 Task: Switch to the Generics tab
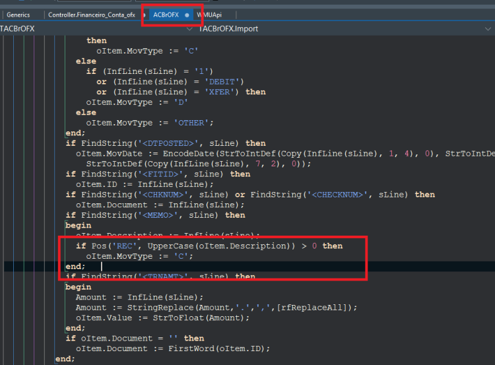(18, 15)
